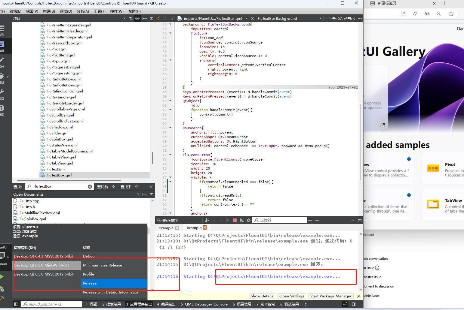The image size is (464, 310).
Task: Open output panes selector arrows
Action: coord(306,304)
